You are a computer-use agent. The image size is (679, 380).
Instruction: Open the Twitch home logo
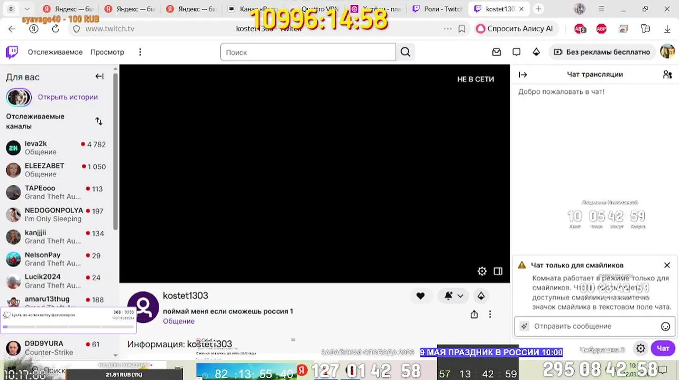coord(12,52)
